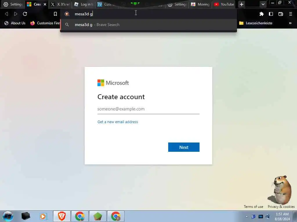Open the Brave hamburger main menu
The image size is (297, 222).
click(x=291, y=14)
